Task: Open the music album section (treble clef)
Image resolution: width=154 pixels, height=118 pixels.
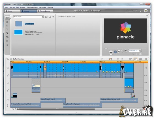Action: [7, 45]
